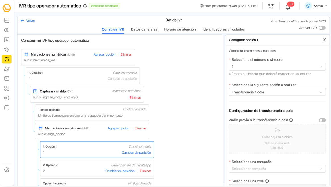Go to Horario de atención tab
Image resolution: width=331 pixels, height=187 pixels.
(x=180, y=29)
